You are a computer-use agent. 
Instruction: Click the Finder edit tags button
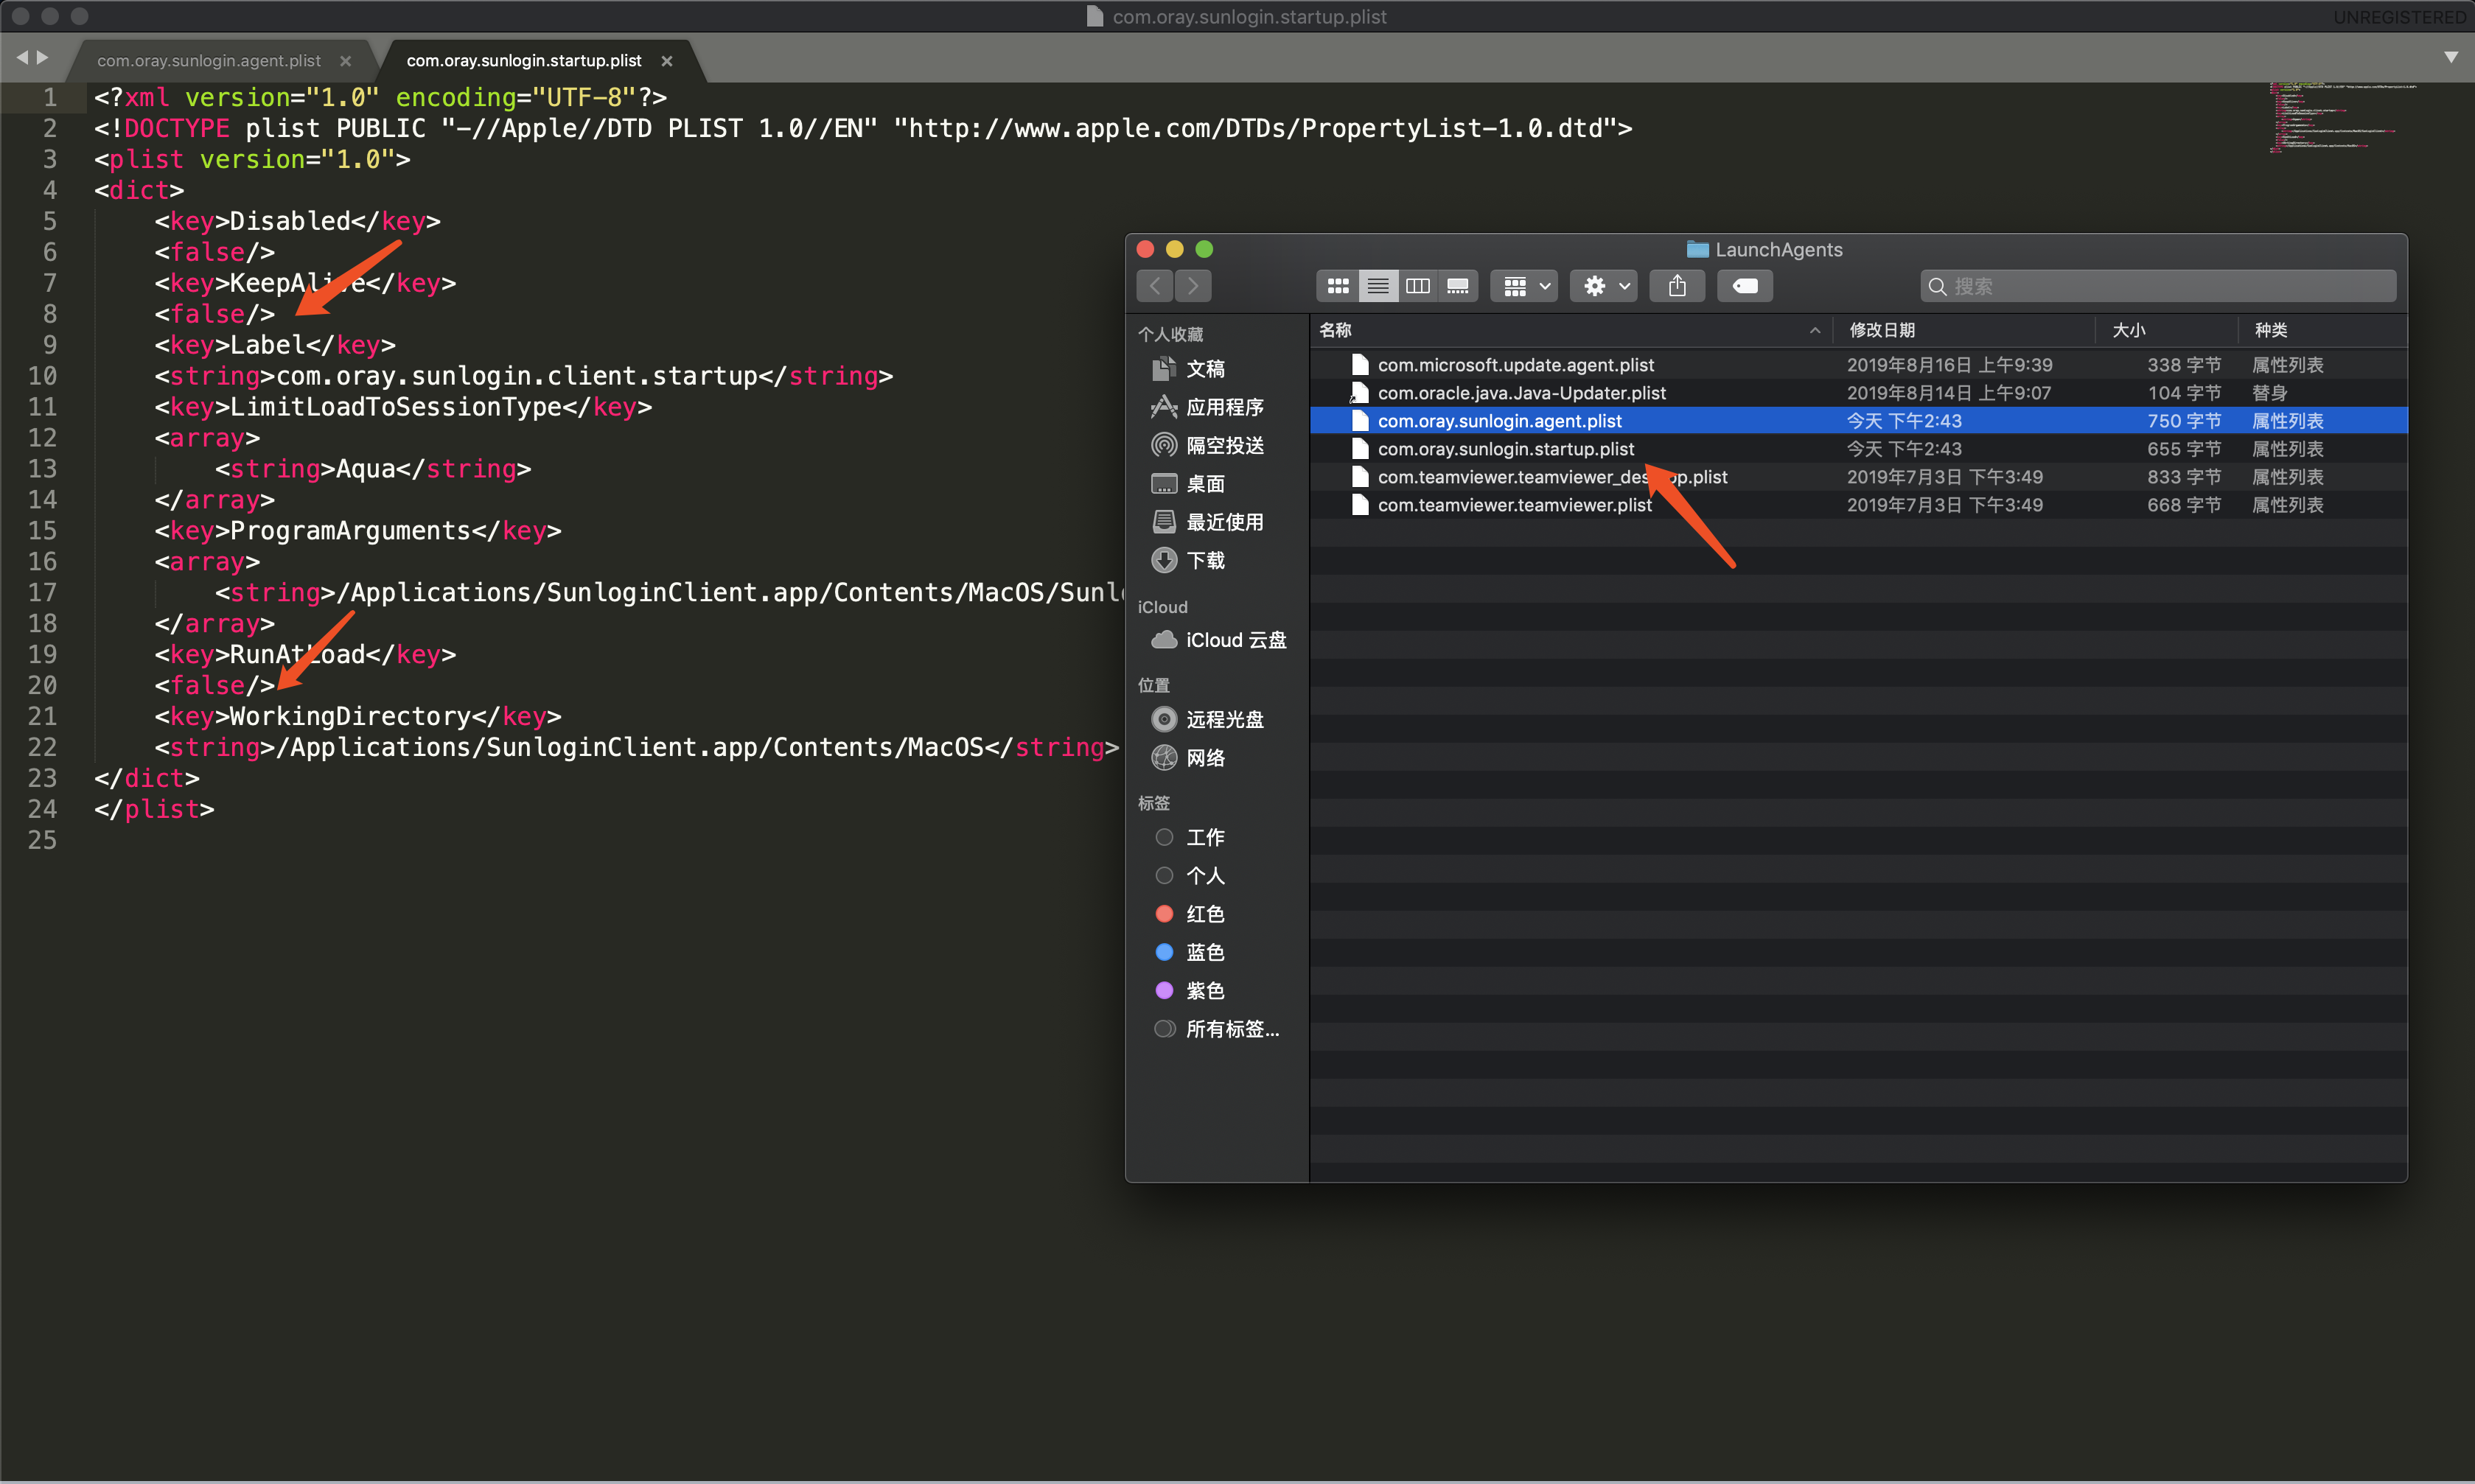[1744, 286]
